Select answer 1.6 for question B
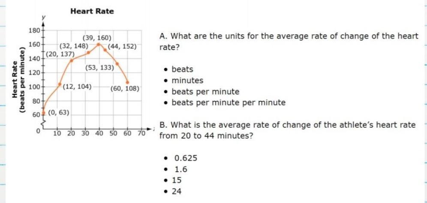The height and width of the screenshot is (203, 427). (181, 170)
